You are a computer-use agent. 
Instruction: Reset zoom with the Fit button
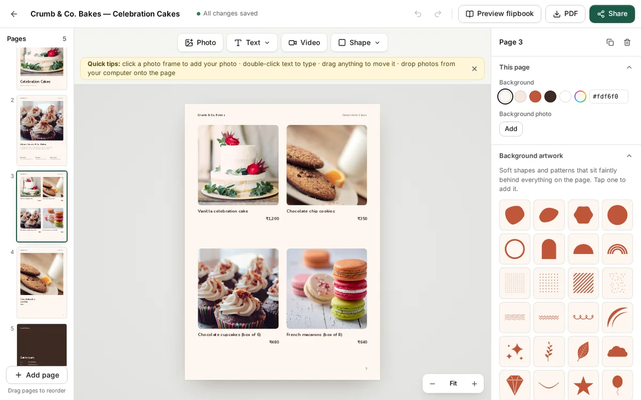coord(453,383)
